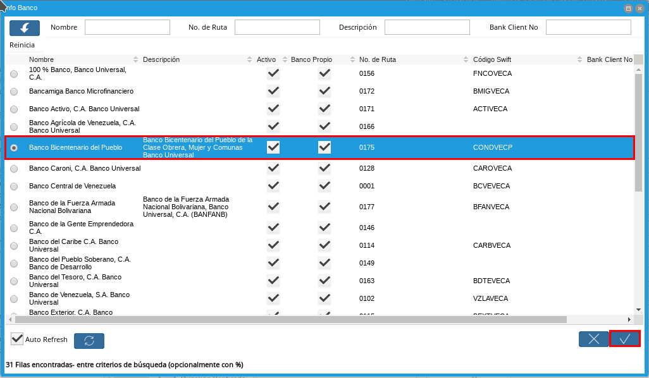Click the sort arrows on Banco Propio column
Screen dimensions: 649x378
[352, 59]
